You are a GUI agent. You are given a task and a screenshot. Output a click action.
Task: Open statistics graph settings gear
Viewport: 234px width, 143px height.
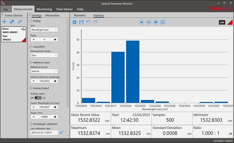coord(74,22)
